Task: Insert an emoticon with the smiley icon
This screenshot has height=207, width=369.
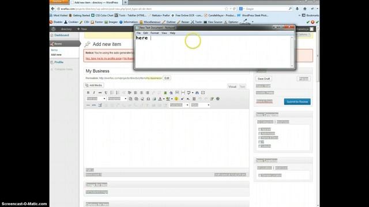Action: click(176, 99)
